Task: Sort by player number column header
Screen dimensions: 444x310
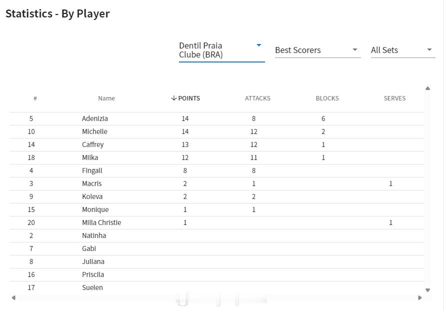Action: coord(35,98)
